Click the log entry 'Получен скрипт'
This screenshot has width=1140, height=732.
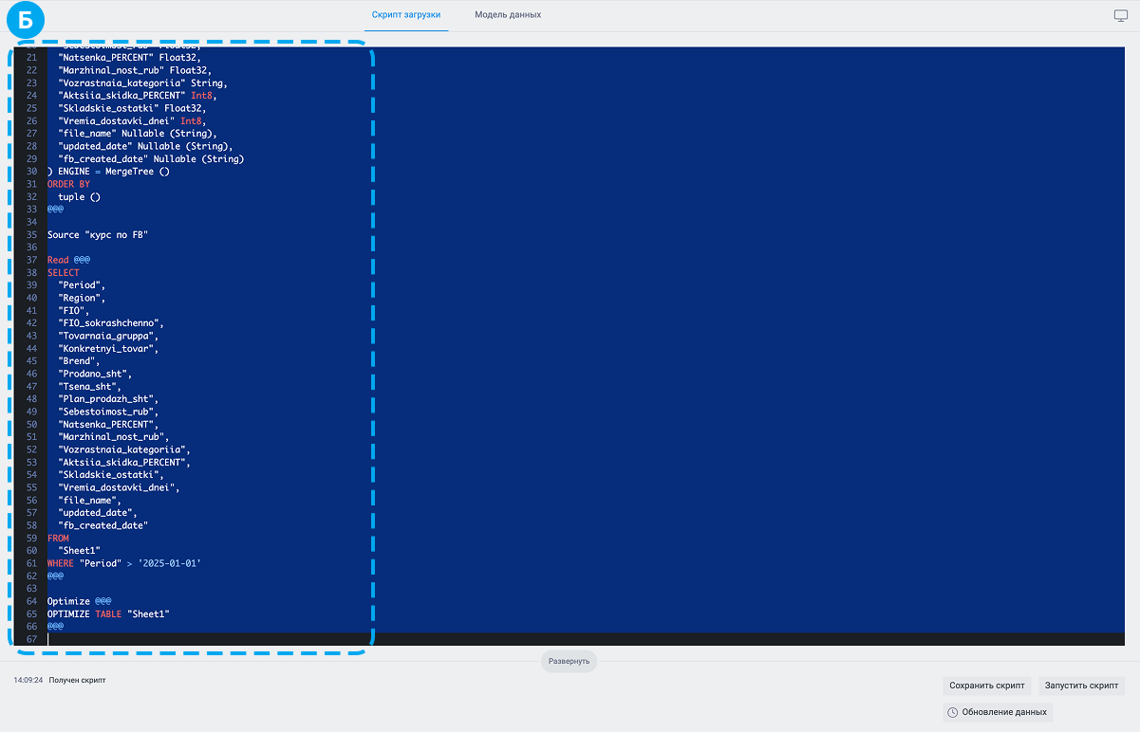tap(78, 680)
